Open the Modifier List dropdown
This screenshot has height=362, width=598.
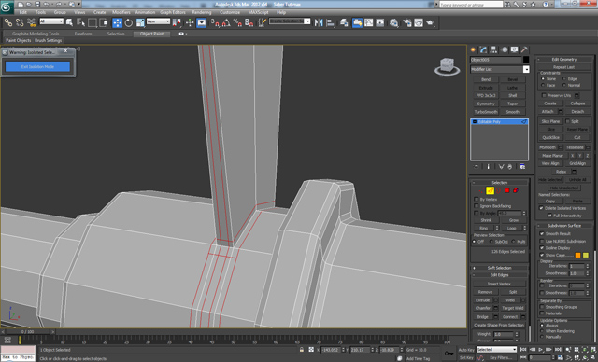pos(500,69)
